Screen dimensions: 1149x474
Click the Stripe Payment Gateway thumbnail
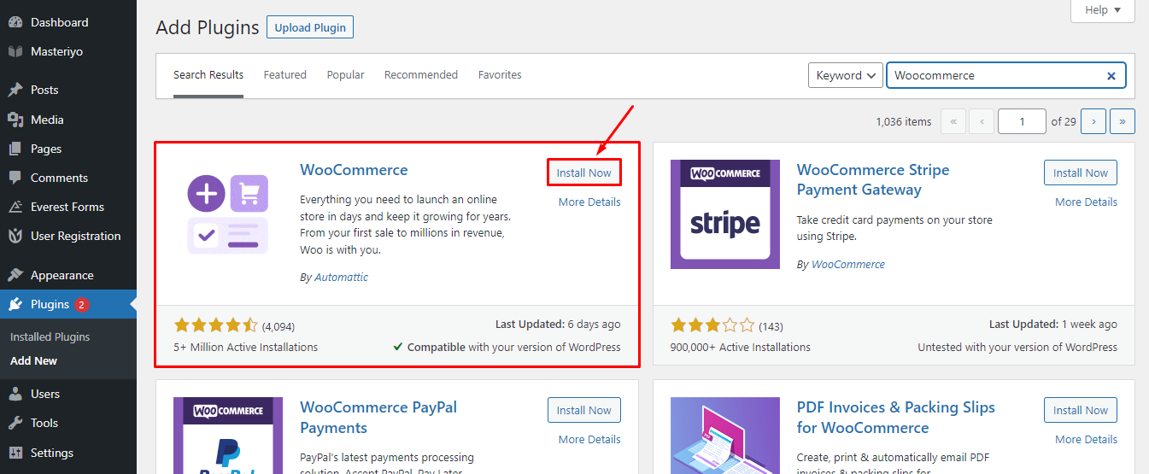click(x=725, y=214)
